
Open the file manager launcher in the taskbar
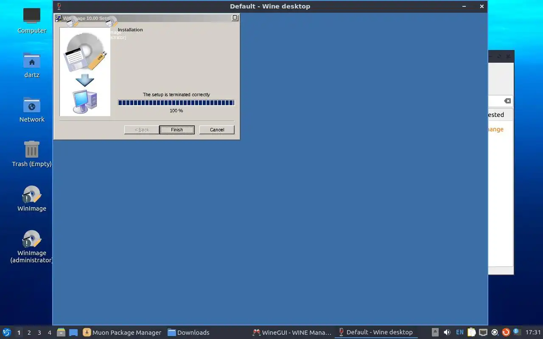(x=61, y=332)
